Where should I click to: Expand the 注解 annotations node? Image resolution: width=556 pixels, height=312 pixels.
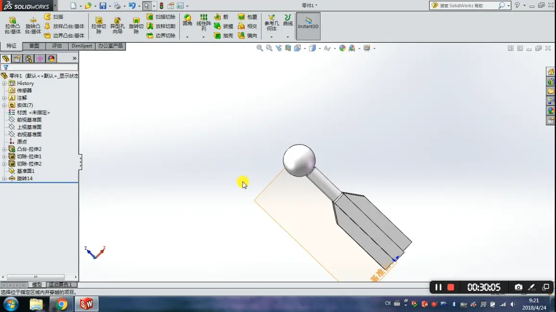4,98
